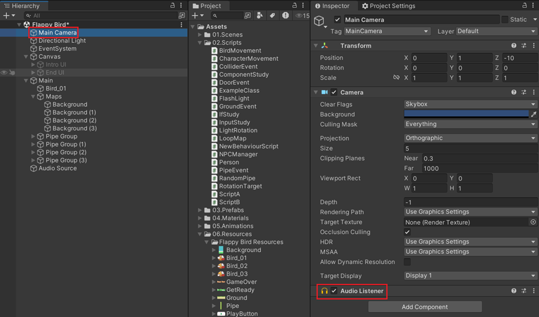This screenshot has height=317, width=539.
Task: Collapse the 02.Scripts folder
Action: [x=200, y=42]
